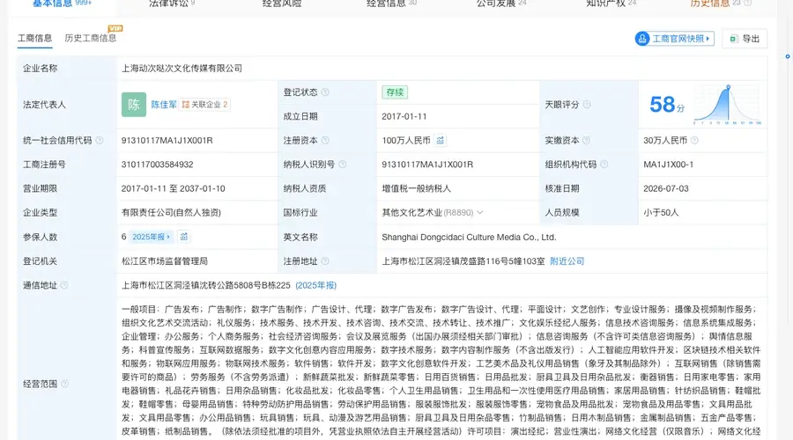Select registration number 310117003584932
Image resolution: width=793 pixels, height=440 pixels.
coord(158,165)
